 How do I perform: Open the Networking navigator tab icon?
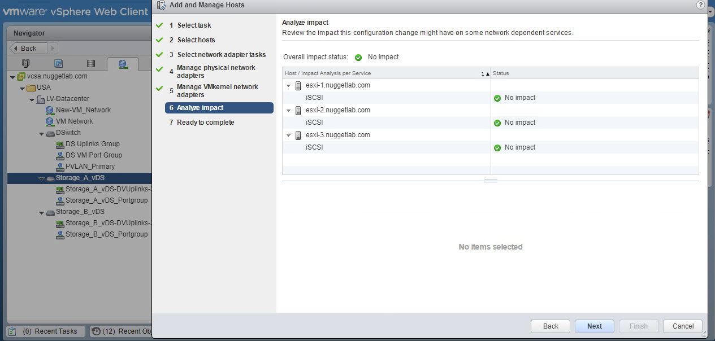123,64
